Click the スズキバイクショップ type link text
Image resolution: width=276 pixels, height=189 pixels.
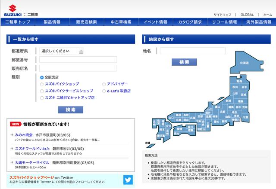point(62,84)
